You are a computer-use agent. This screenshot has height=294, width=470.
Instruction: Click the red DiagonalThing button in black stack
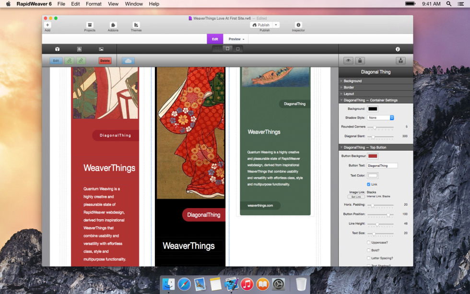click(x=204, y=215)
